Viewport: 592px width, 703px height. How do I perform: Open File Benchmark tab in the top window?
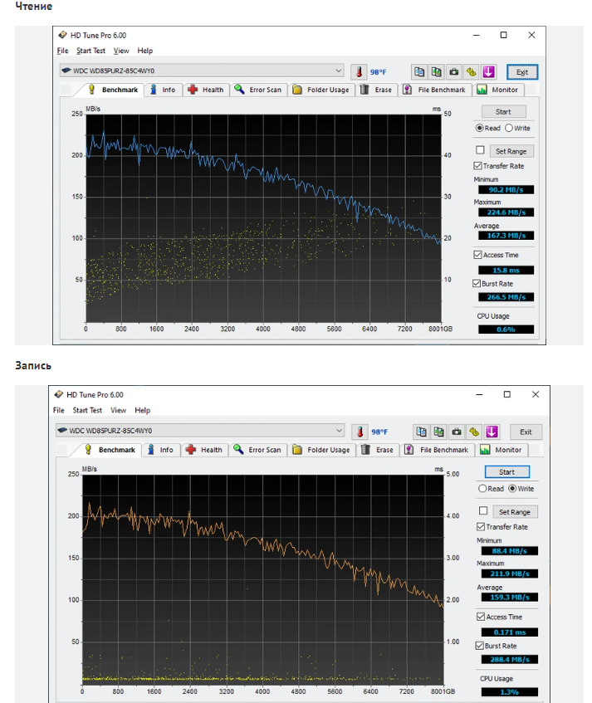[435, 90]
